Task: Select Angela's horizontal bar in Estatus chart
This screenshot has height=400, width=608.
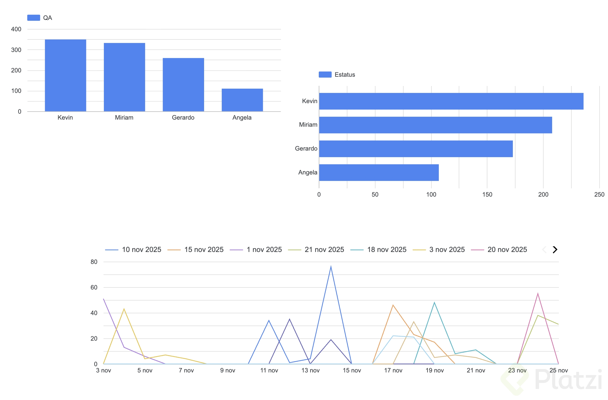Action: (x=379, y=172)
